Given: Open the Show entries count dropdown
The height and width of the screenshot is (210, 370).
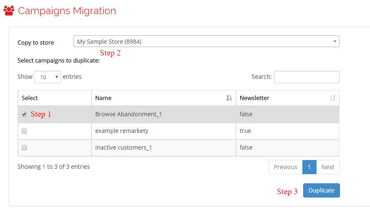Looking at the screenshot, I should point(48,77).
